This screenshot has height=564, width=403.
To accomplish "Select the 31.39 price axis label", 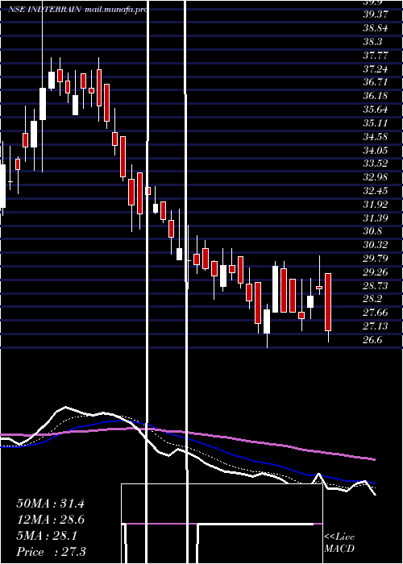I will (376, 218).
